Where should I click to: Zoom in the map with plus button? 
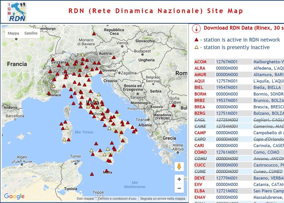click(x=179, y=179)
